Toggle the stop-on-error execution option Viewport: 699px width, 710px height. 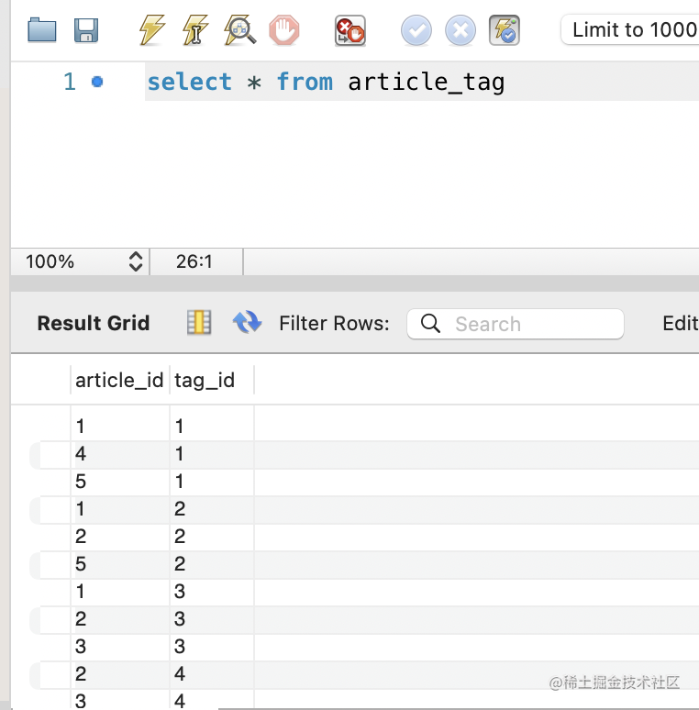[x=350, y=30]
